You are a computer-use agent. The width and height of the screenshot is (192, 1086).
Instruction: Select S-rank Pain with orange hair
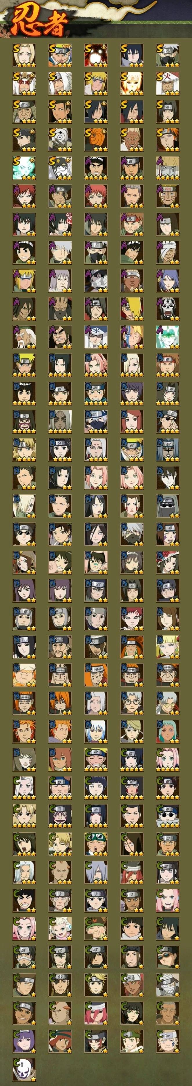(168, 139)
